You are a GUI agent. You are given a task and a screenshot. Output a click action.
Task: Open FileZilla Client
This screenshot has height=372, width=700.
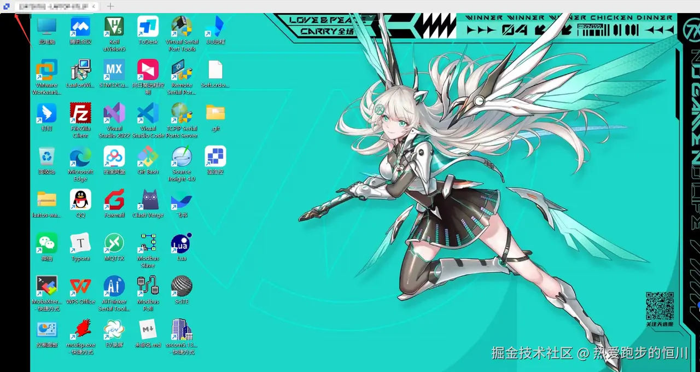pos(80,113)
